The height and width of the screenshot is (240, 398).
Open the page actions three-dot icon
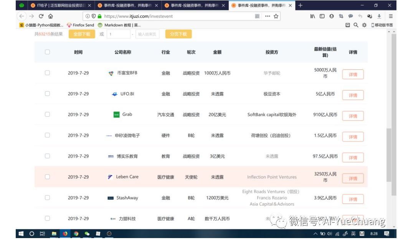click(268, 16)
